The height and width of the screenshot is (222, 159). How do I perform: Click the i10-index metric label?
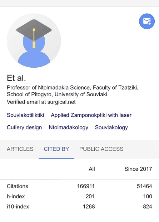coord(18,207)
